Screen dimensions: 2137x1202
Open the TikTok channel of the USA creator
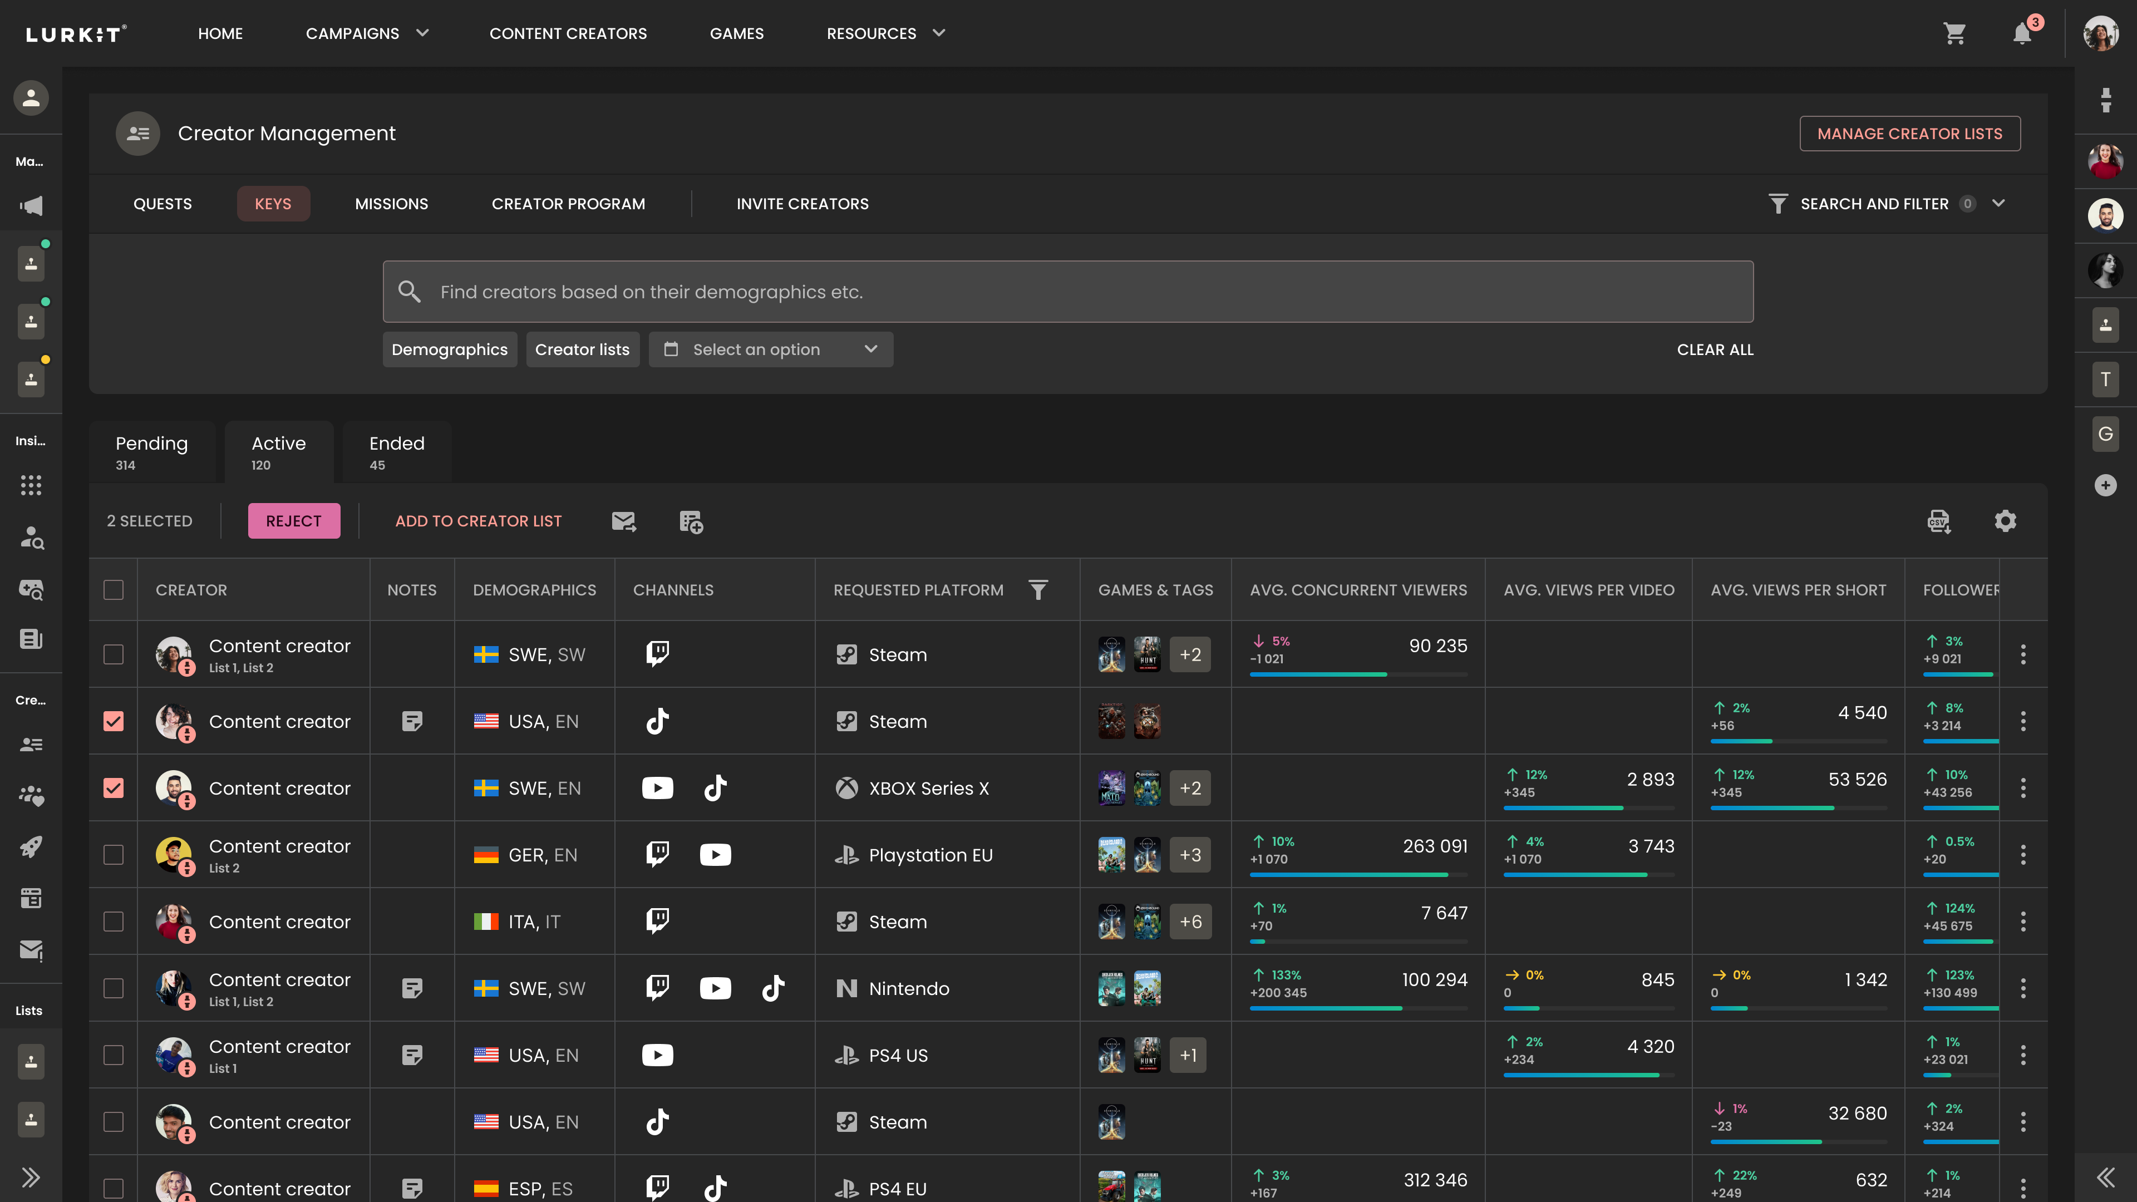pos(657,721)
